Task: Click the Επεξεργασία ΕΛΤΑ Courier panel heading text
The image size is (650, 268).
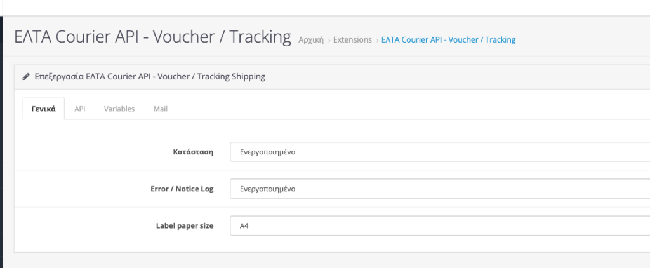Action: click(150, 77)
